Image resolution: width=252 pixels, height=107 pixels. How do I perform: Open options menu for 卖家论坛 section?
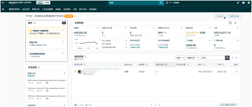tap(65, 73)
